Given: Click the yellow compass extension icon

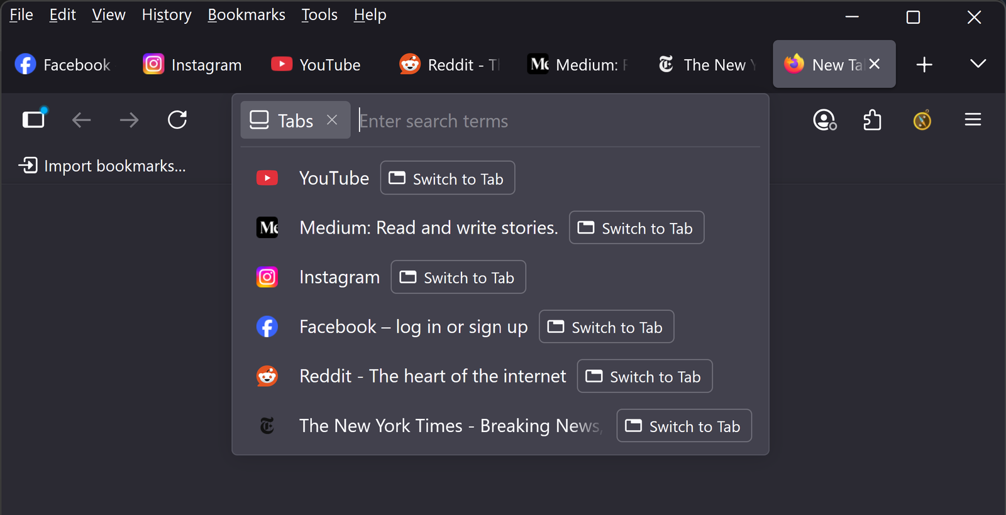Looking at the screenshot, I should click(922, 120).
